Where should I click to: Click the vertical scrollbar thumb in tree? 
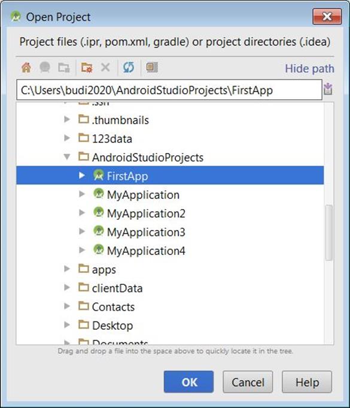[x=329, y=232]
